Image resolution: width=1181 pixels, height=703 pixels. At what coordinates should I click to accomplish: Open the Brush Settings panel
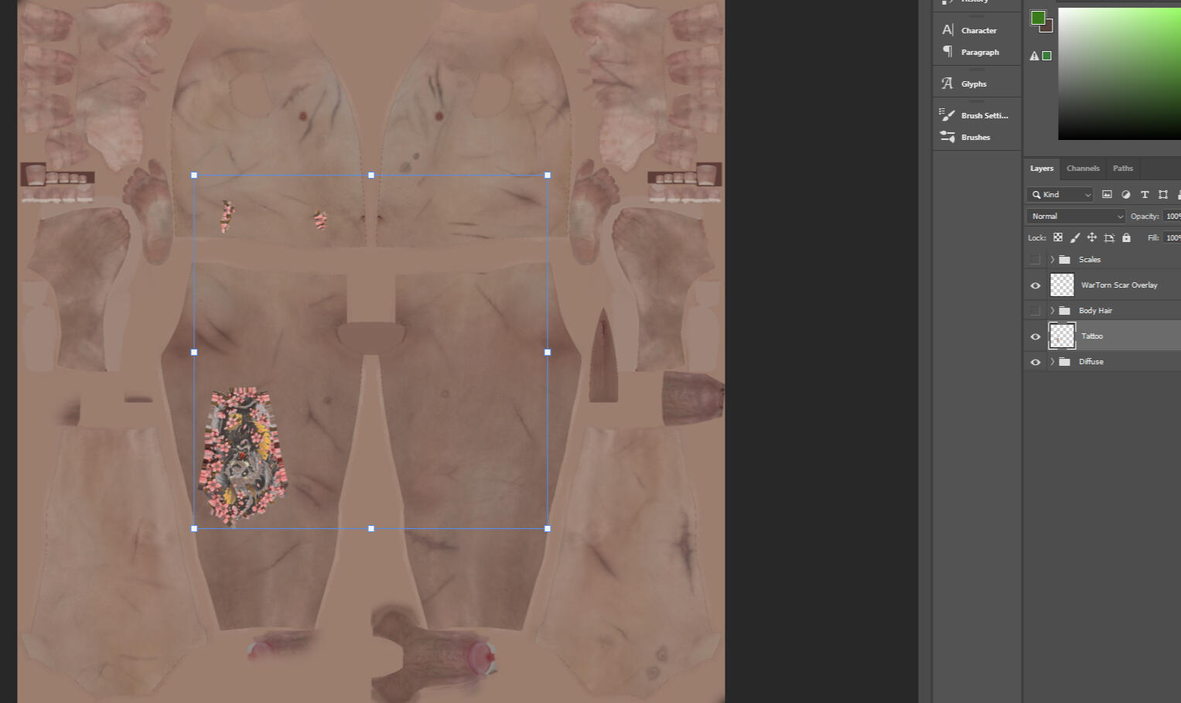[x=983, y=114]
